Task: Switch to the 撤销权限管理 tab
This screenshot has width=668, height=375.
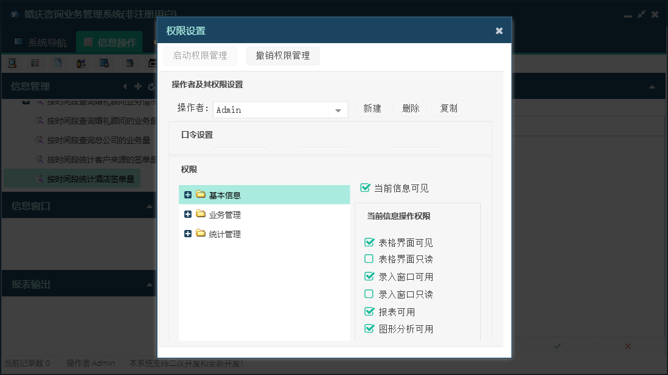Action: (283, 56)
